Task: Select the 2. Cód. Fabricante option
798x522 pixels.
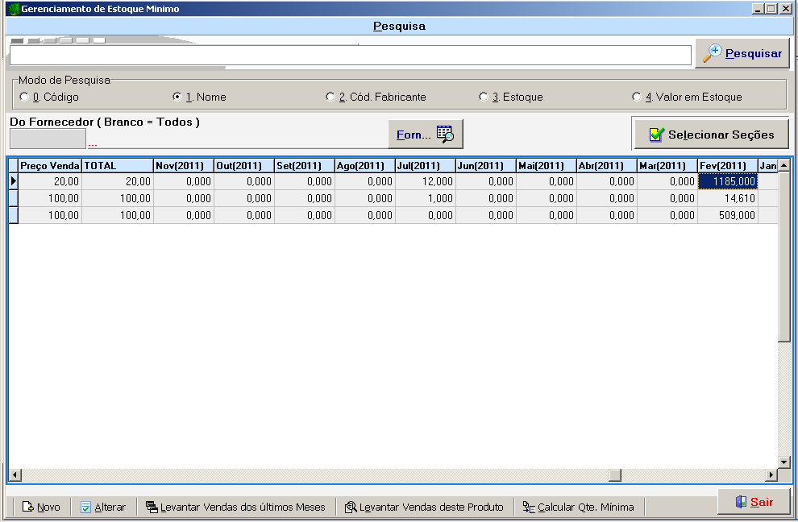Action: tap(330, 97)
